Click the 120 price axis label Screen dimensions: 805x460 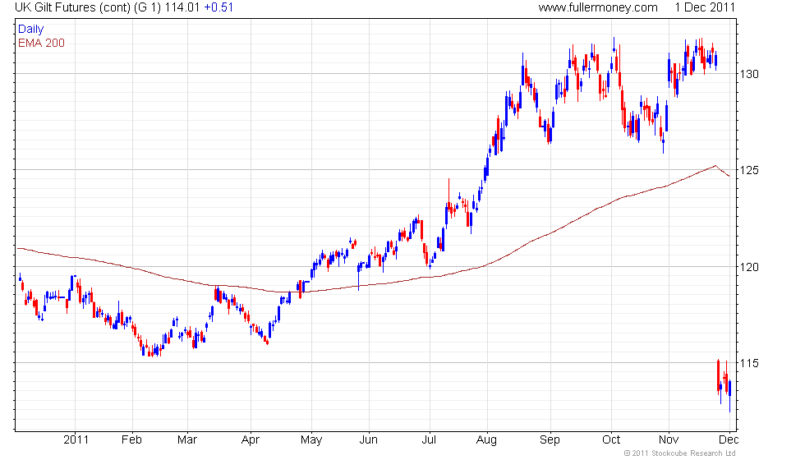click(x=749, y=267)
